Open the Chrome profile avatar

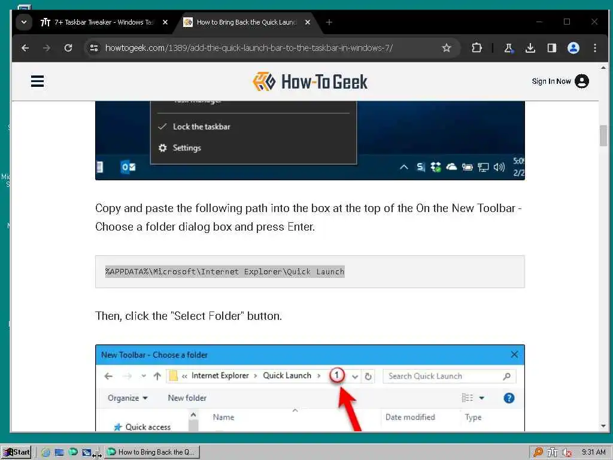click(x=573, y=48)
